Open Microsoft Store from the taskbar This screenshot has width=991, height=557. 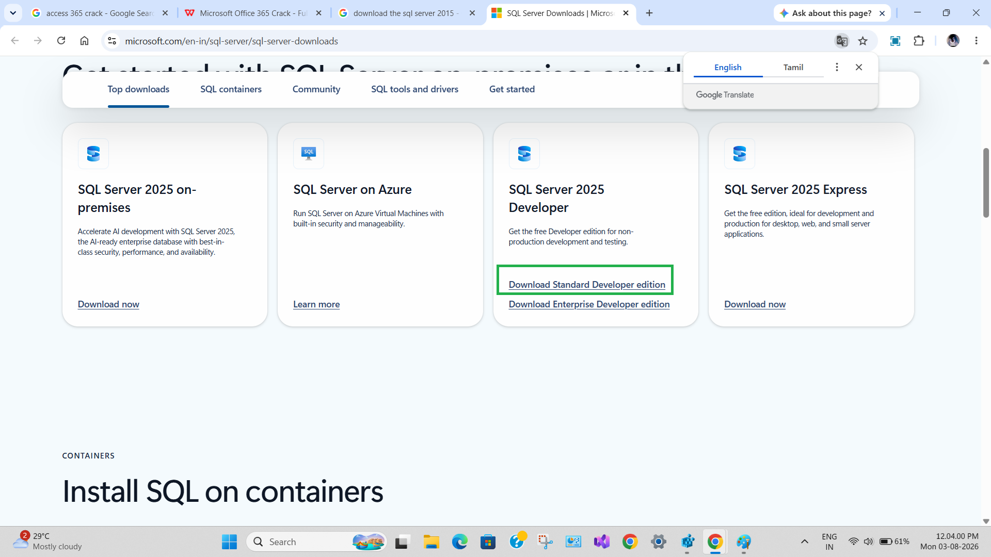488,542
